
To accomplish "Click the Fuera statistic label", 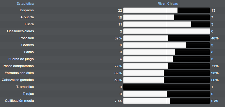I will coord(29,24).
